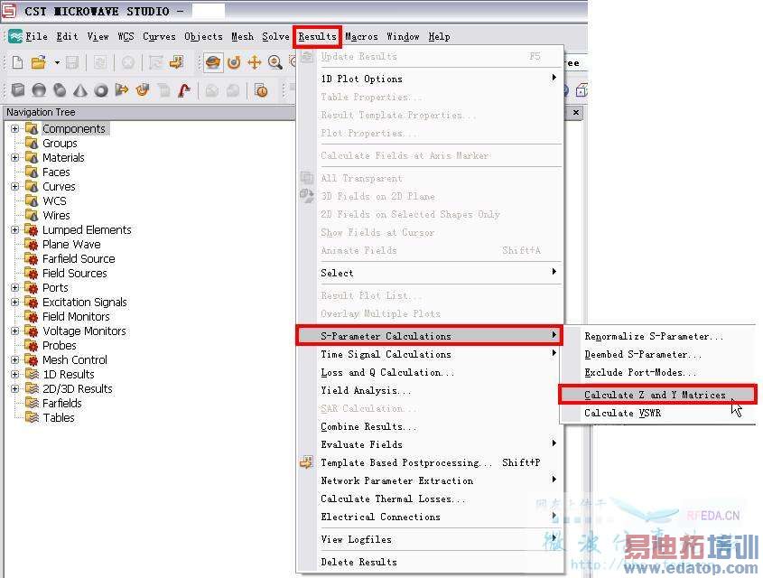Screen dimensions: 763x578
Task: Select Field Monitors in Navigation Tree
Action: (76, 317)
